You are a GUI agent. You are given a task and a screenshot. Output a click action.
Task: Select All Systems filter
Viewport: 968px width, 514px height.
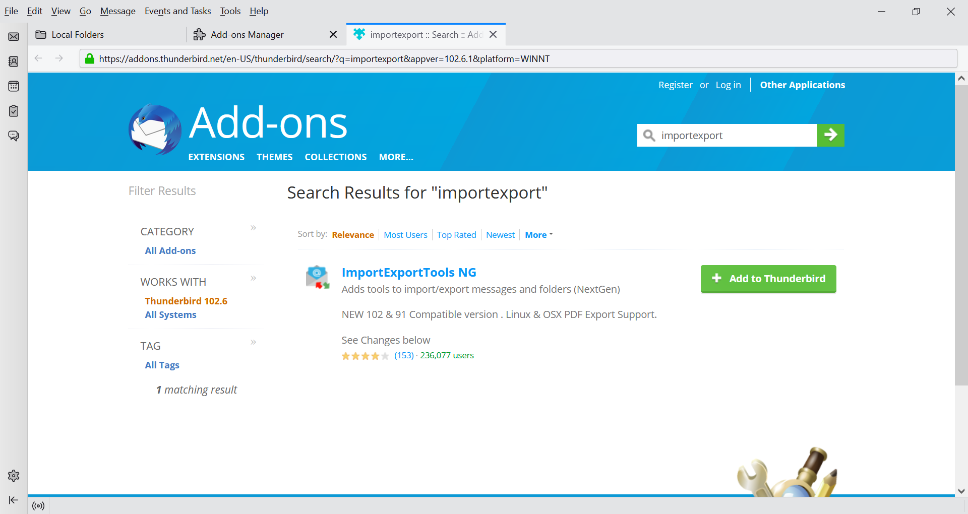(170, 315)
